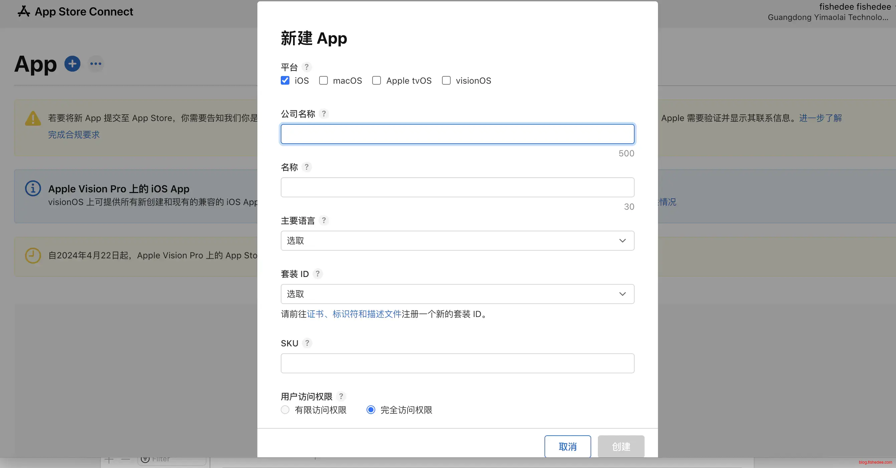Click help icon next to SKU
The image size is (896, 468).
pyautogui.click(x=307, y=343)
